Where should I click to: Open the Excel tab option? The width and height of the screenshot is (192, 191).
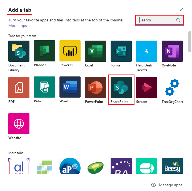click(96, 51)
